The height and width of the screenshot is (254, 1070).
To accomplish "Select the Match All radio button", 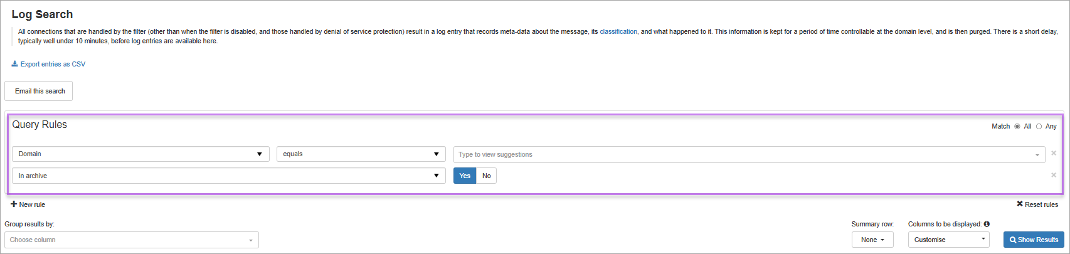I will pyautogui.click(x=1017, y=127).
